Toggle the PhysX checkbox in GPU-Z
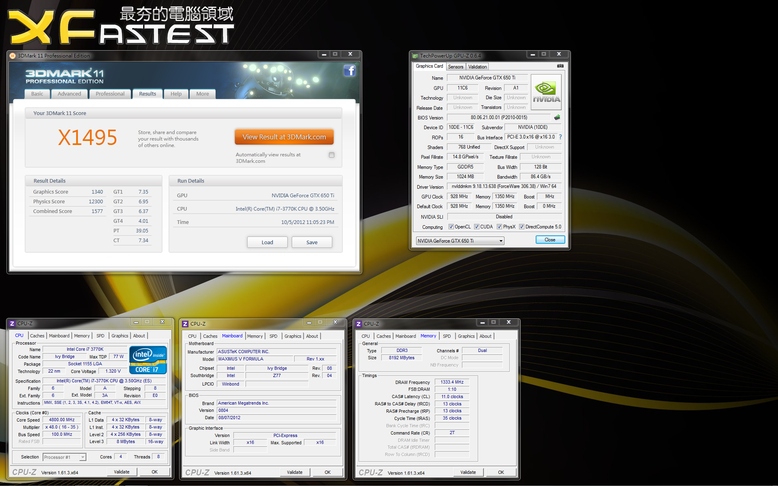The width and height of the screenshot is (778, 486). [x=500, y=227]
